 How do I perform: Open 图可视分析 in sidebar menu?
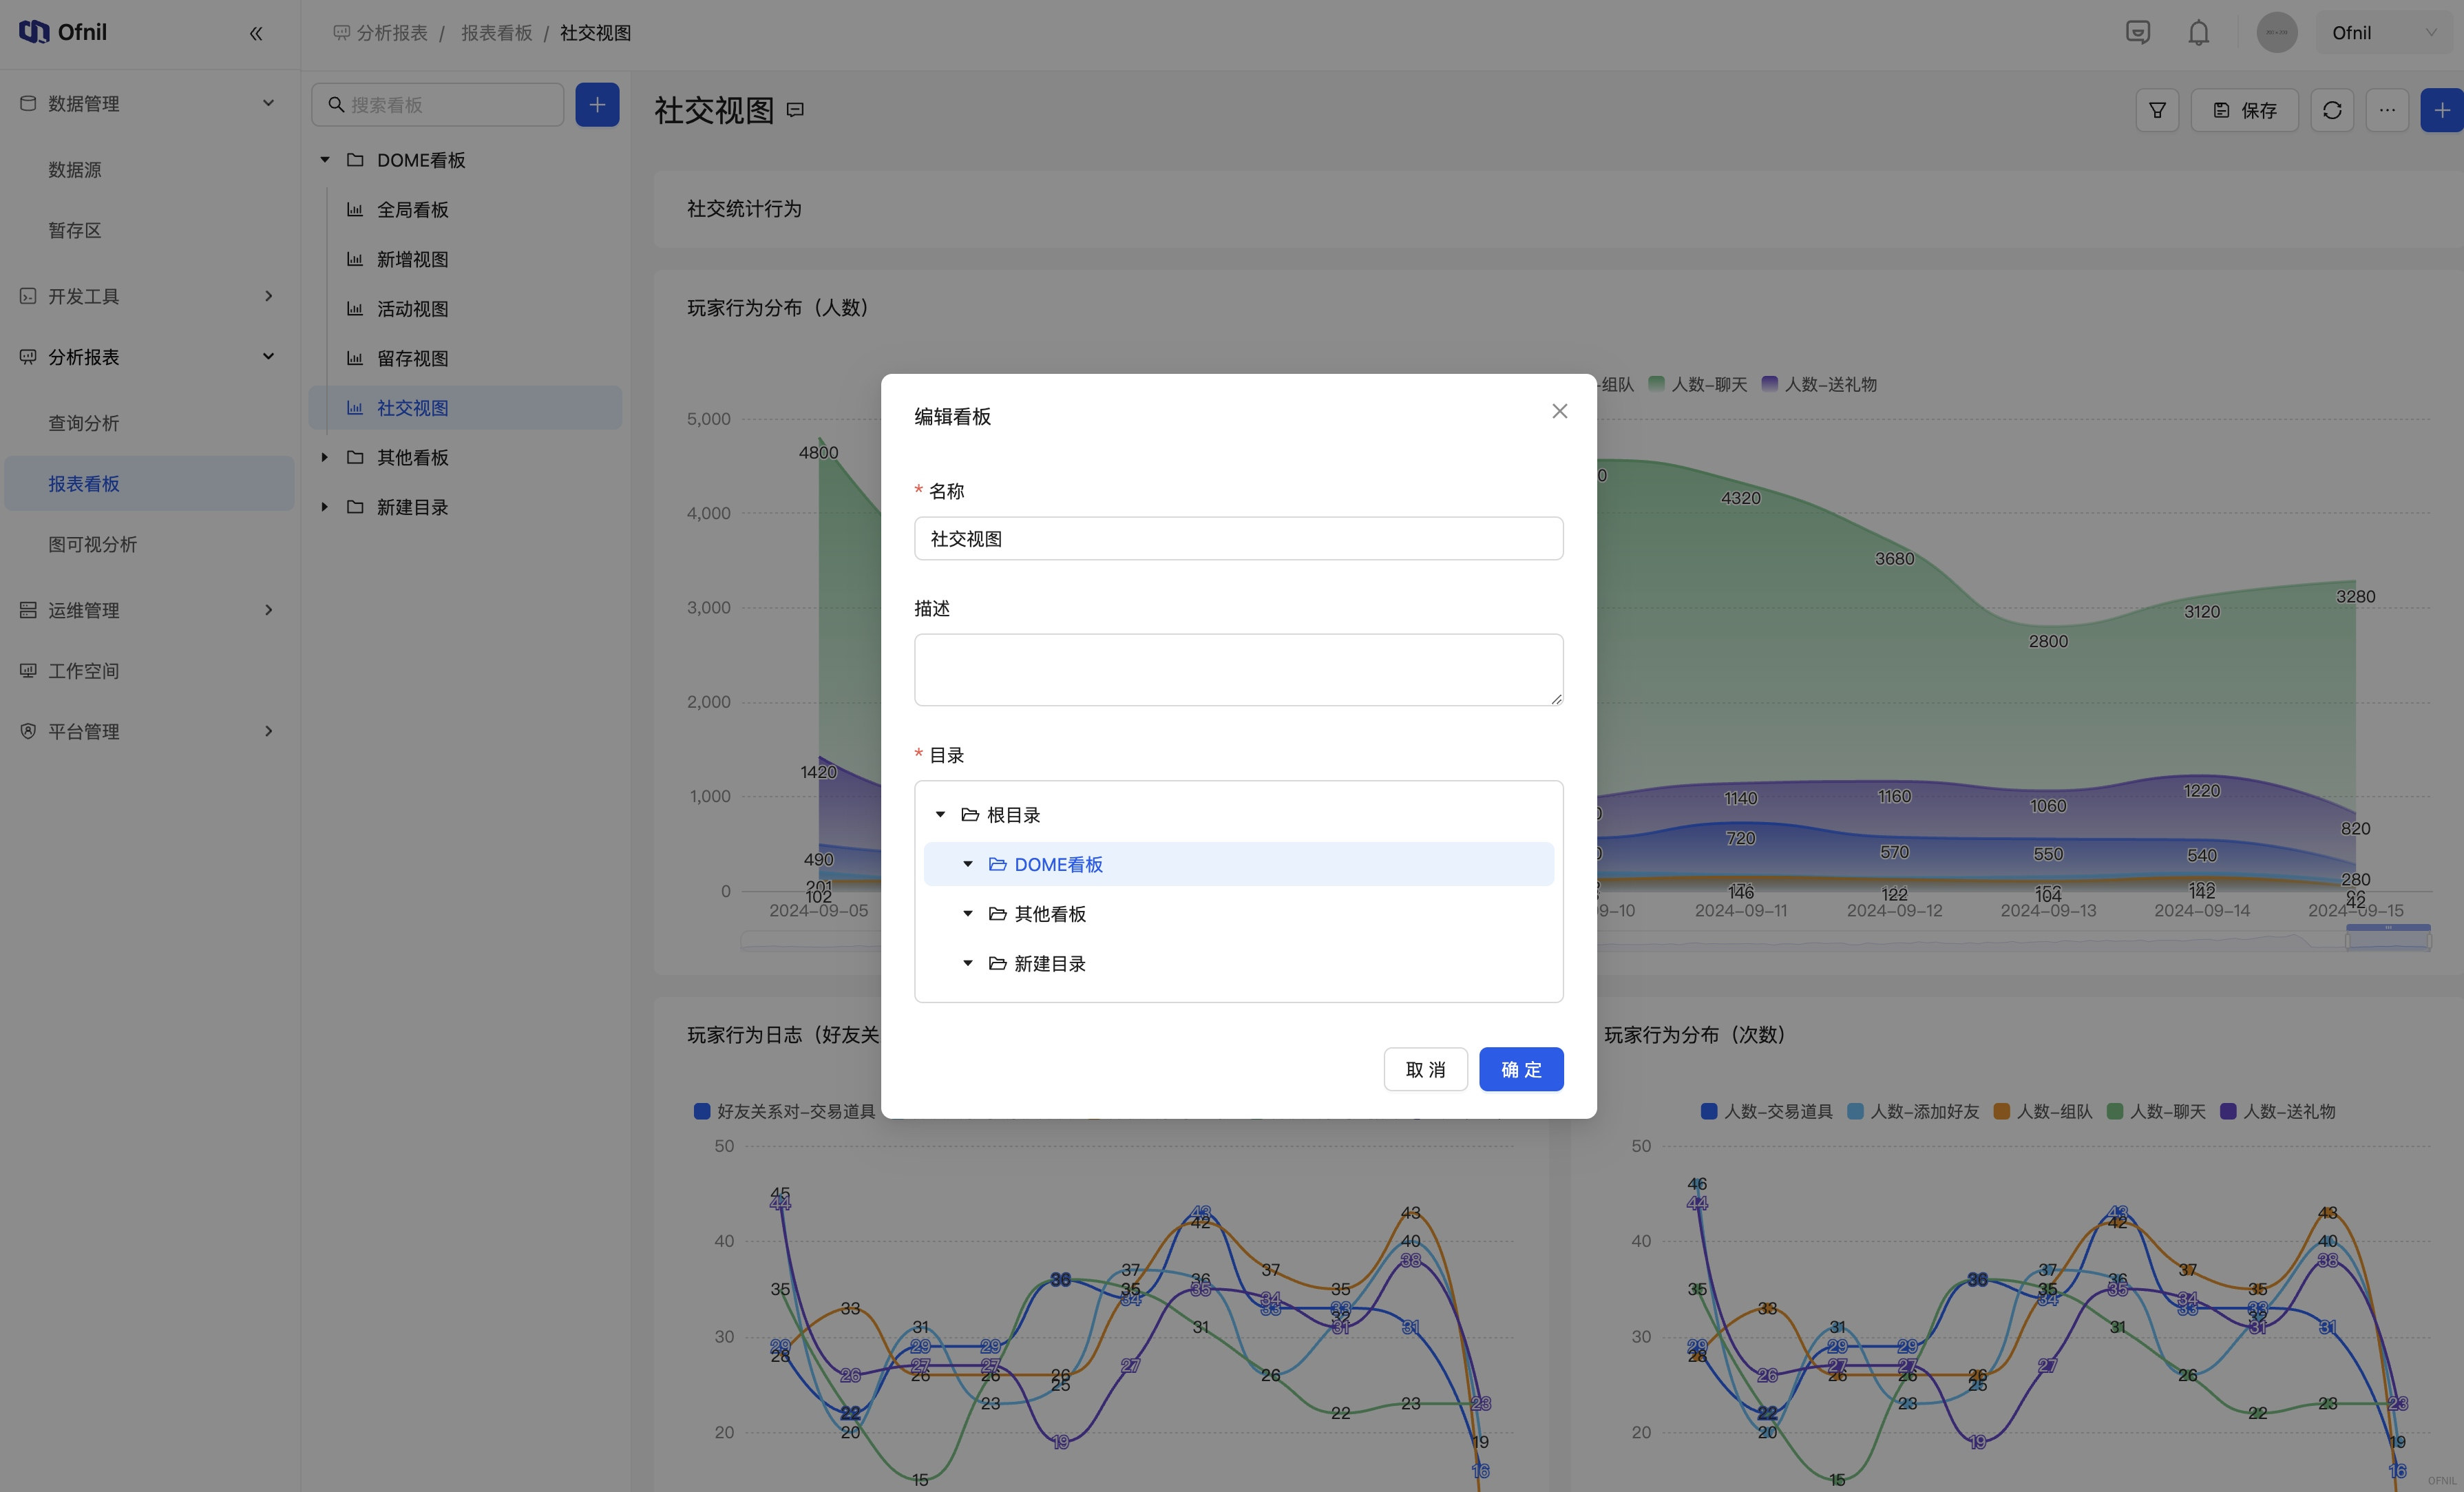click(x=93, y=544)
